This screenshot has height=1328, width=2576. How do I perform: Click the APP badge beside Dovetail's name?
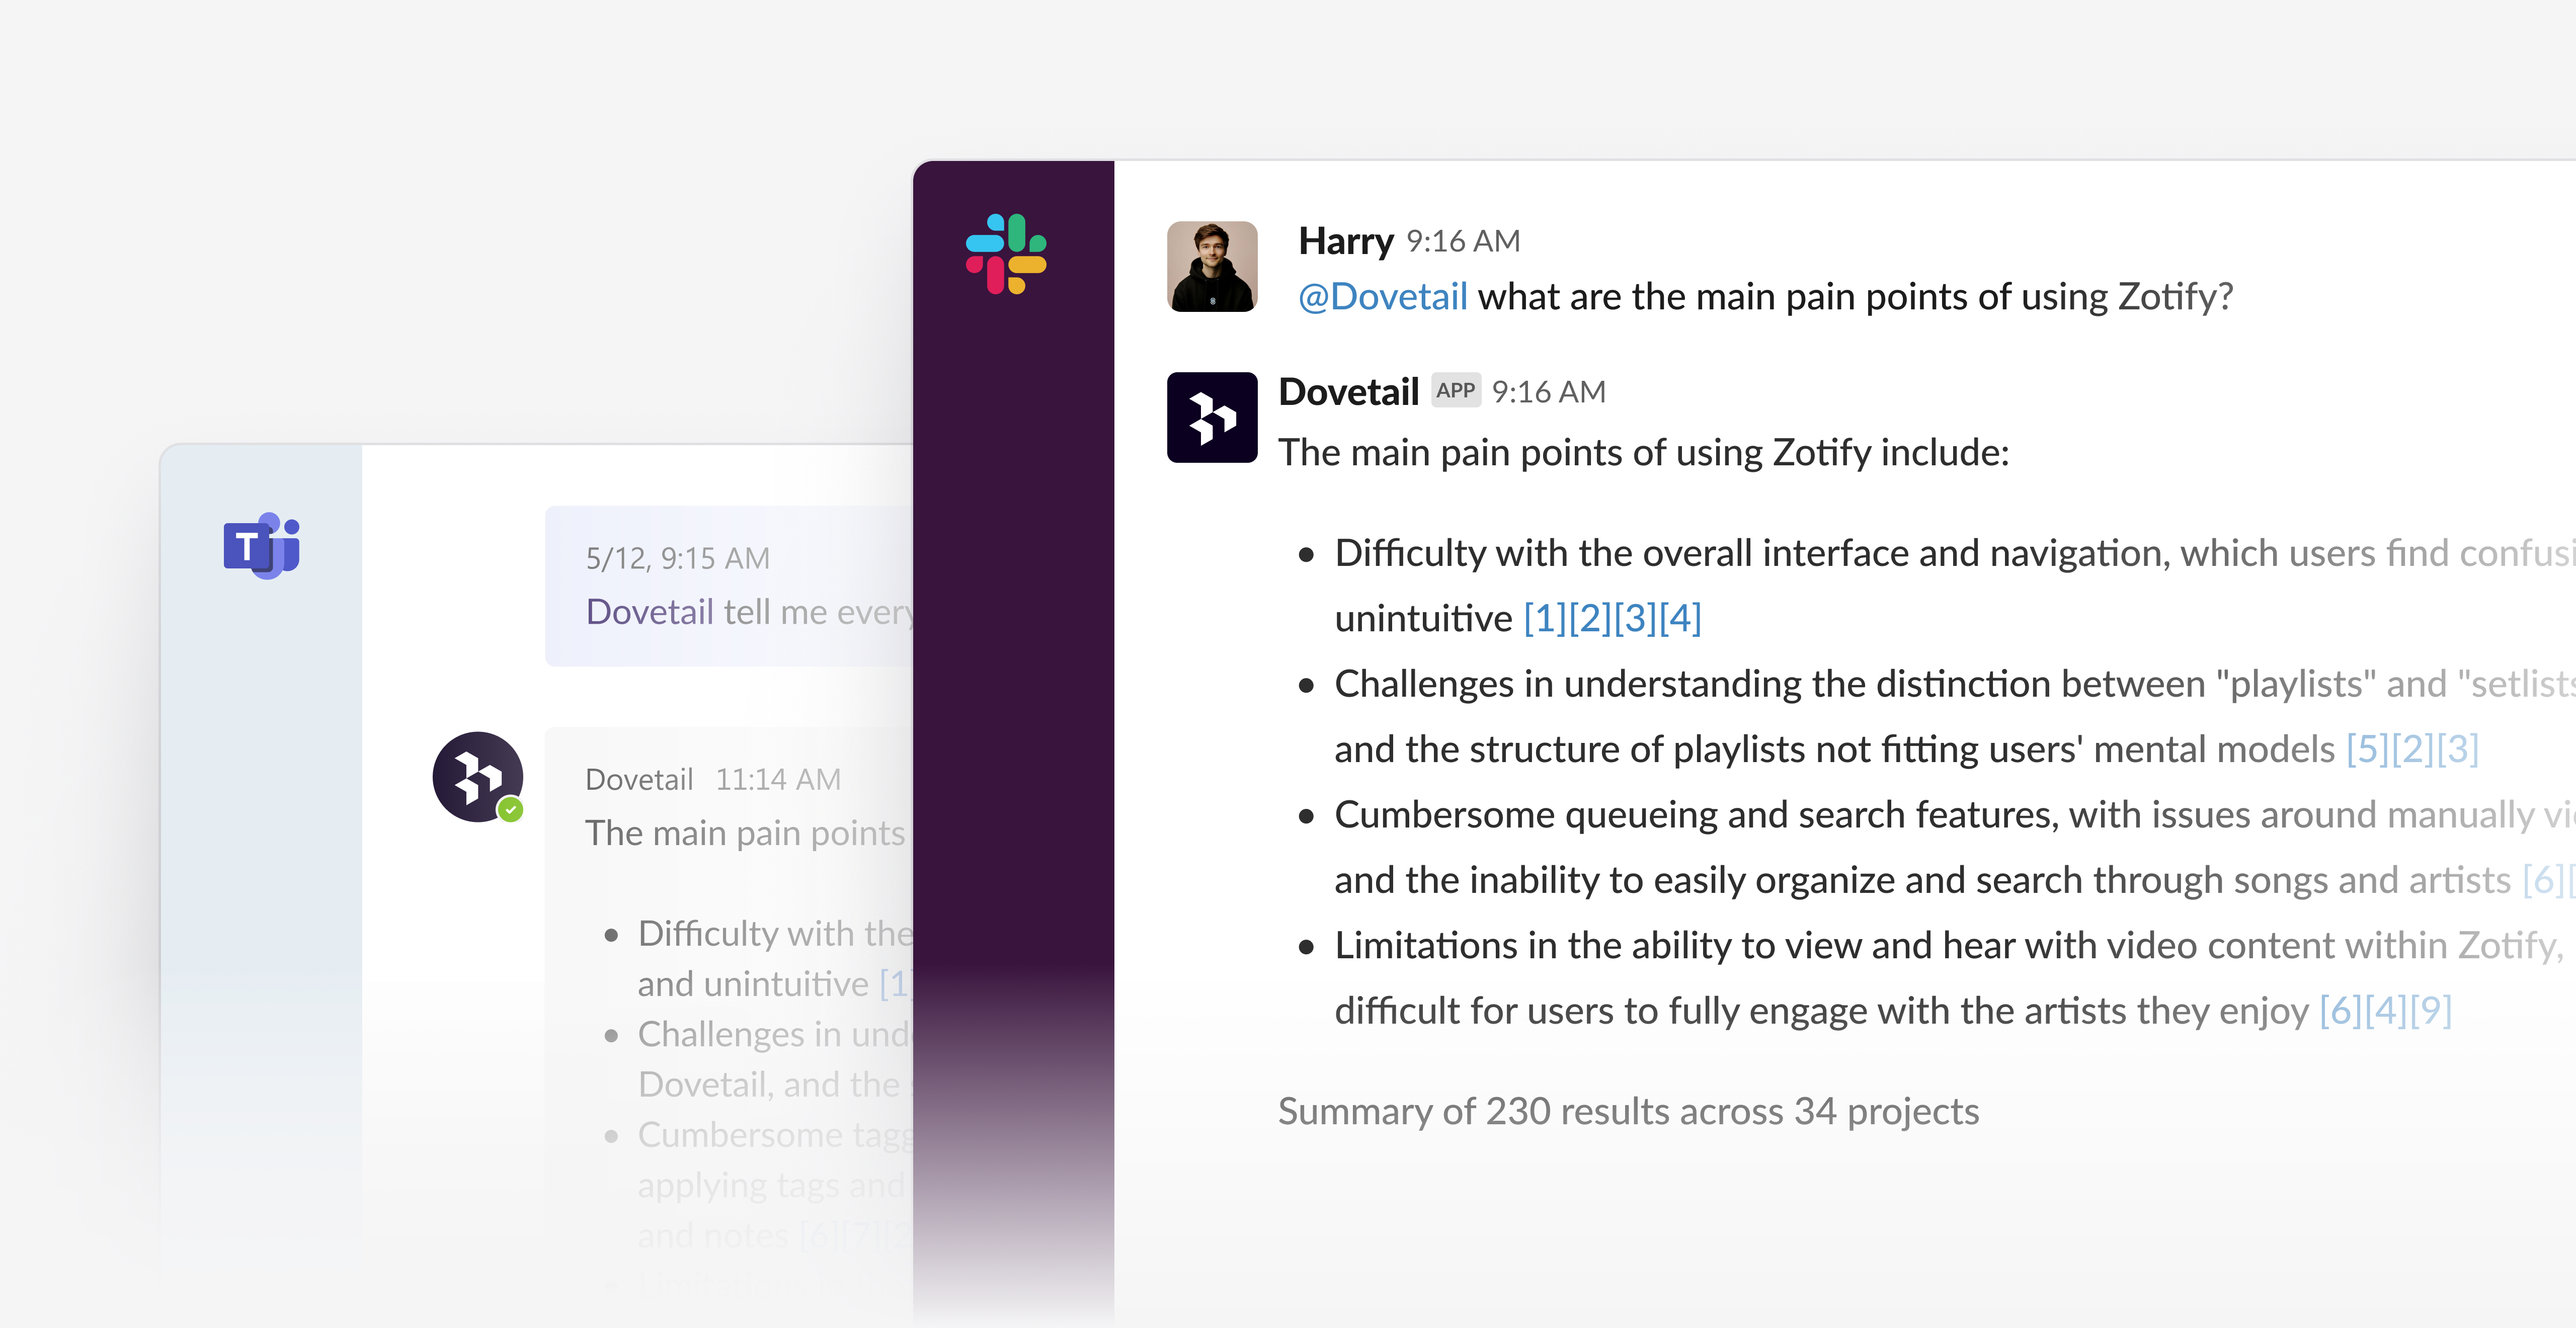coord(1455,390)
